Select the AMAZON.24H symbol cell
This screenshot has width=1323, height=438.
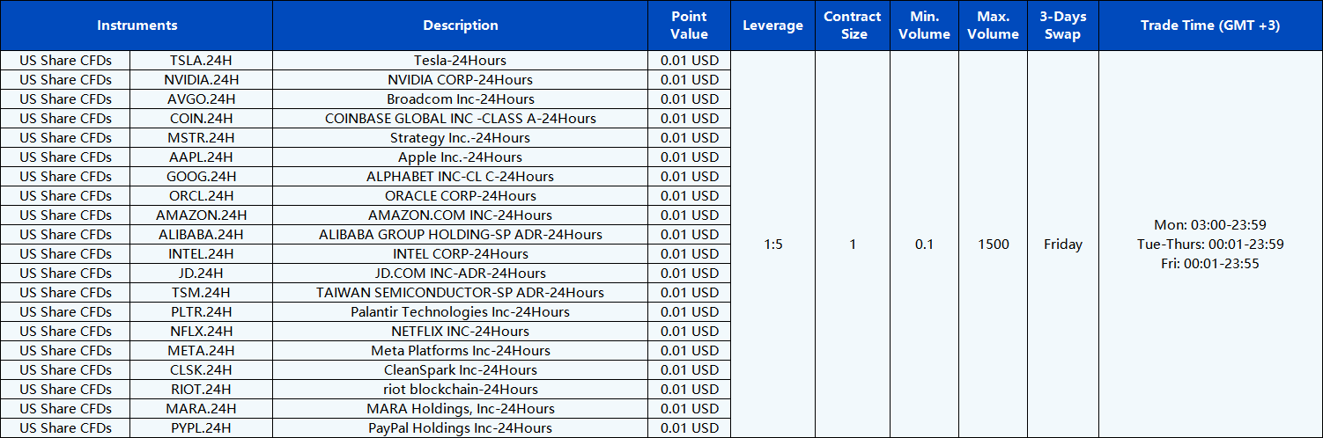tap(201, 215)
